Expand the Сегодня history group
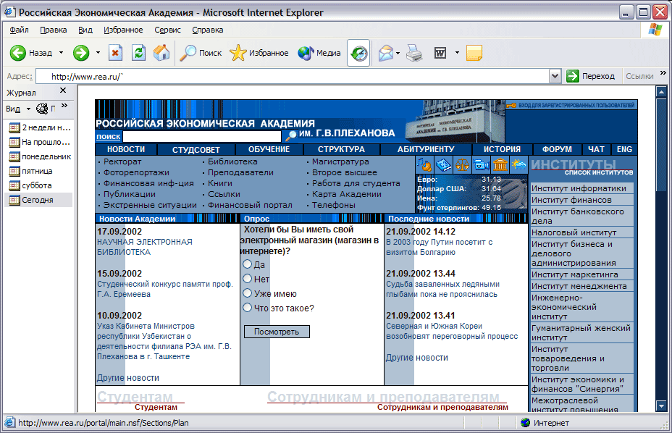Screen dimensions: 672x433 pos(31,200)
